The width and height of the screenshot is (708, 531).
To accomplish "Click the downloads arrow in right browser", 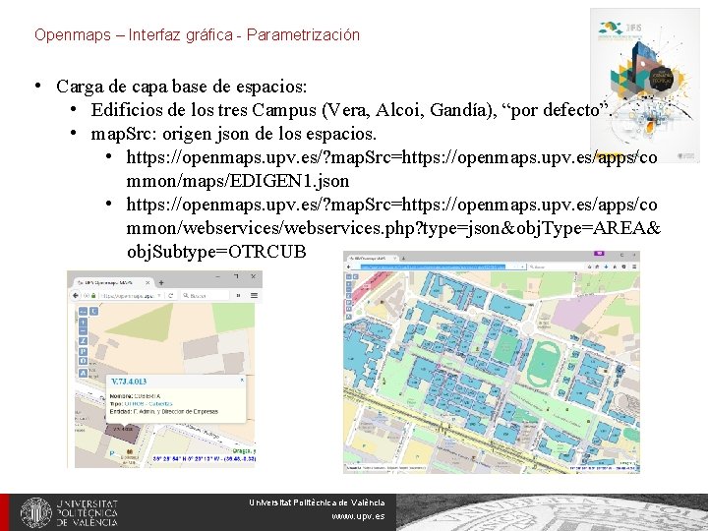I will coord(606,266).
